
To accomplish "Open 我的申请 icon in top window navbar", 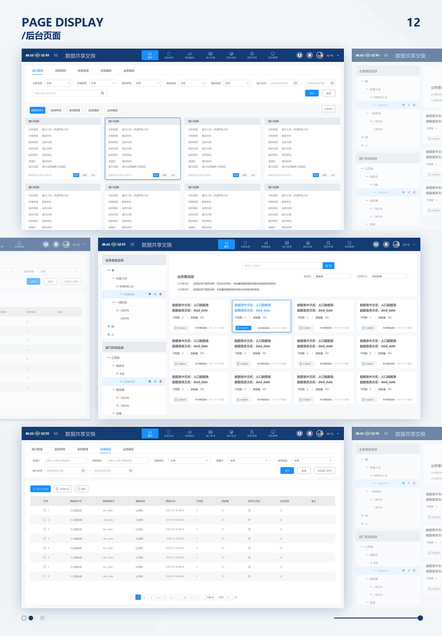I will 252,55.
